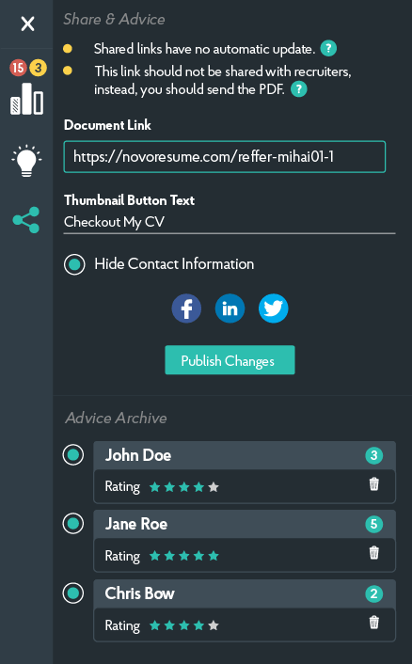
Task: Share CV on Facebook
Action: pos(186,308)
